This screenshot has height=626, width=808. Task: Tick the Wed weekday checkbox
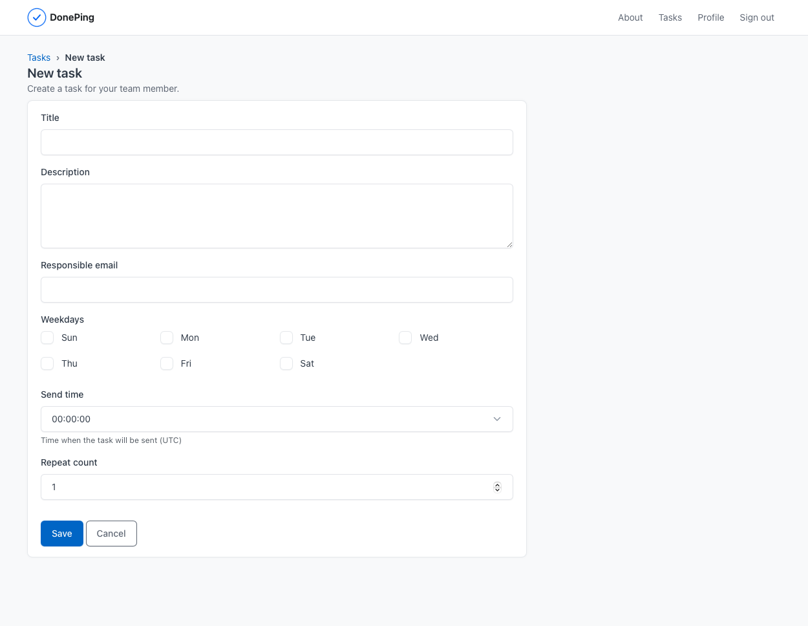[x=405, y=338]
